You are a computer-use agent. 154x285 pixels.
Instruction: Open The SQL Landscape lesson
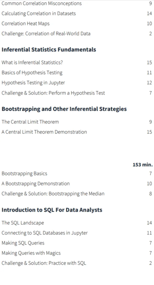(23, 223)
